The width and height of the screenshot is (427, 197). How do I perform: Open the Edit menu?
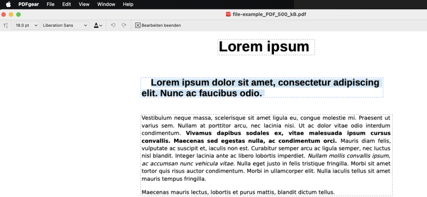pyautogui.click(x=66, y=5)
